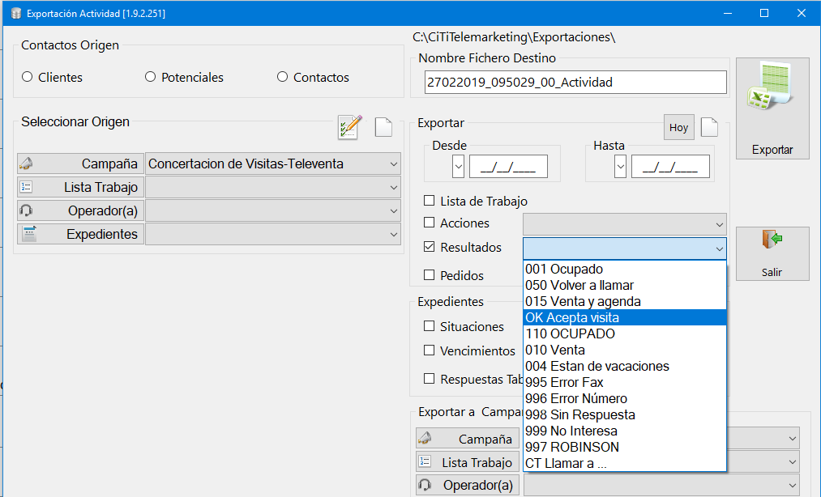Click the database app icon in title bar
Screen dimensions: 821x497
coord(15,13)
